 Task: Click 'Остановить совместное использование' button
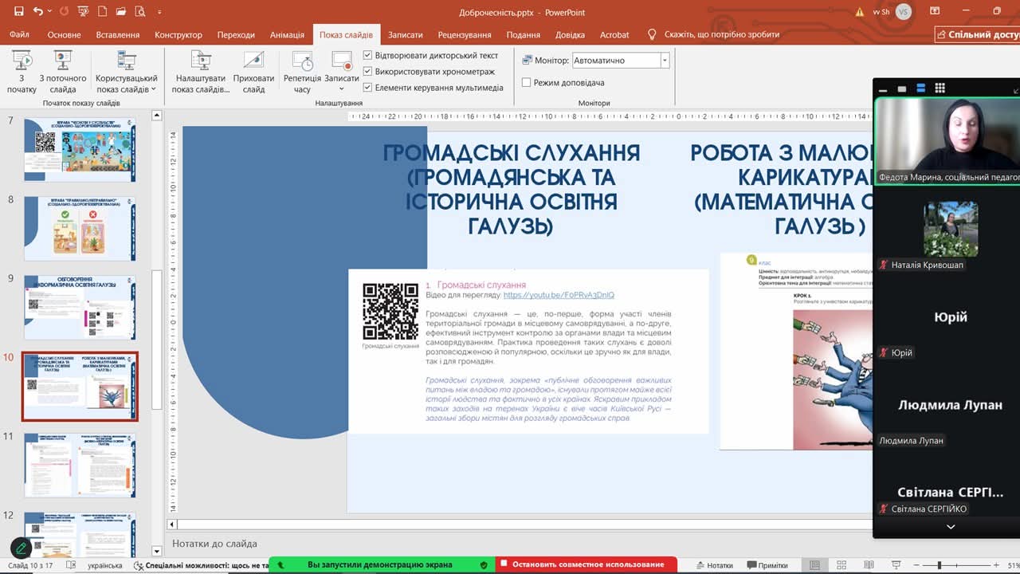click(587, 564)
